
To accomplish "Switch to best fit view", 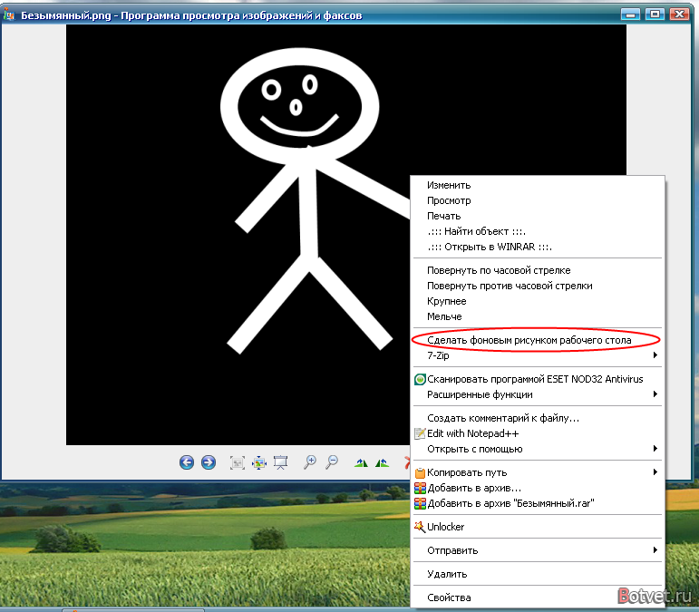I will pyautogui.click(x=238, y=462).
